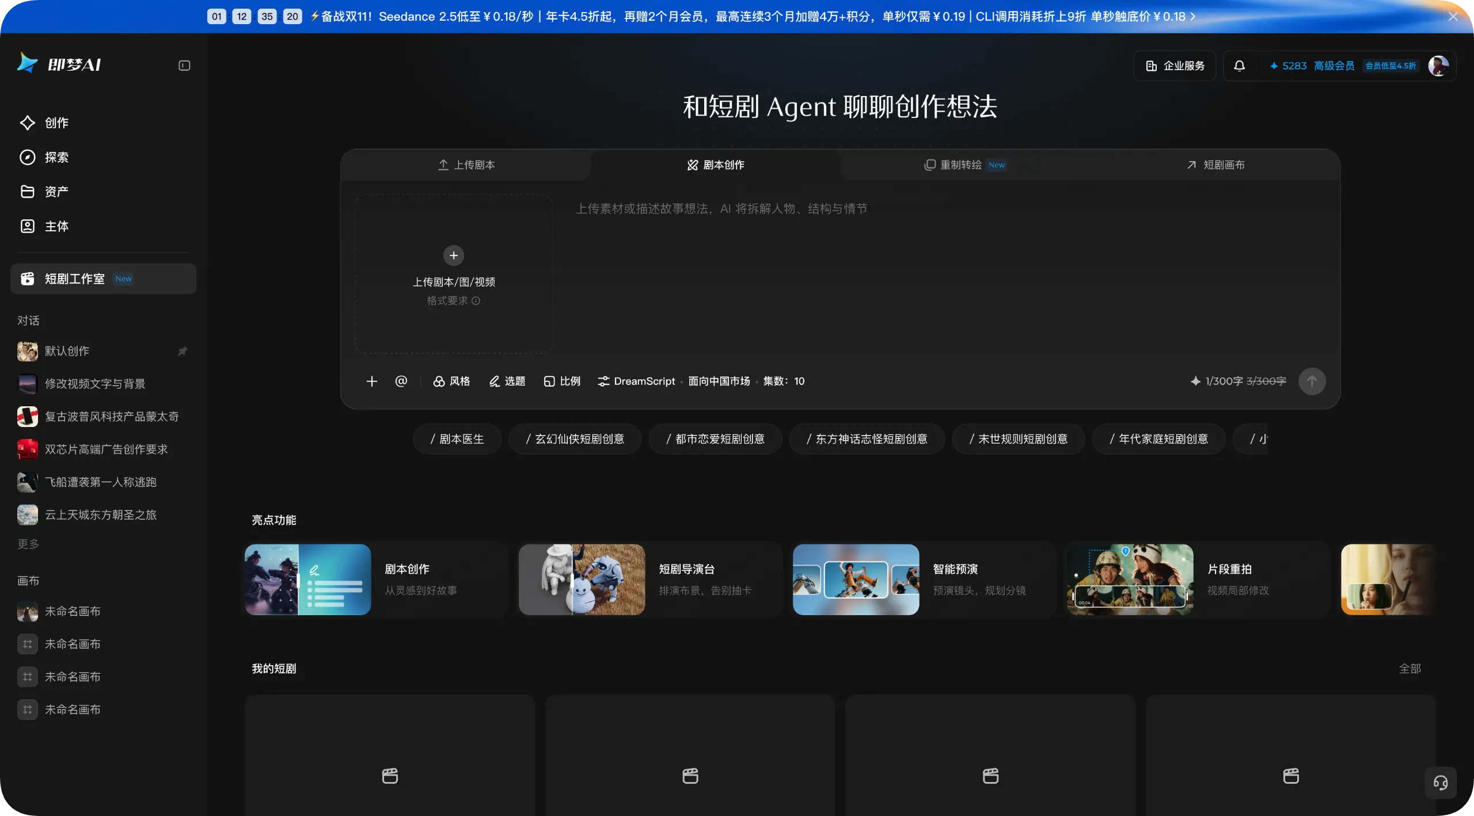Switch to the 剧本创作 tab
This screenshot has width=1474, height=816.
(x=716, y=165)
